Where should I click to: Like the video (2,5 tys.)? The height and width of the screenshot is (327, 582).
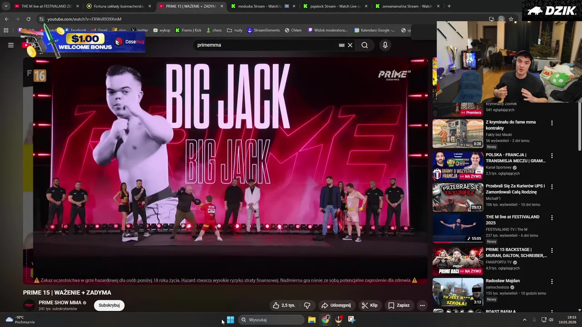pyautogui.click(x=284, y=305)
